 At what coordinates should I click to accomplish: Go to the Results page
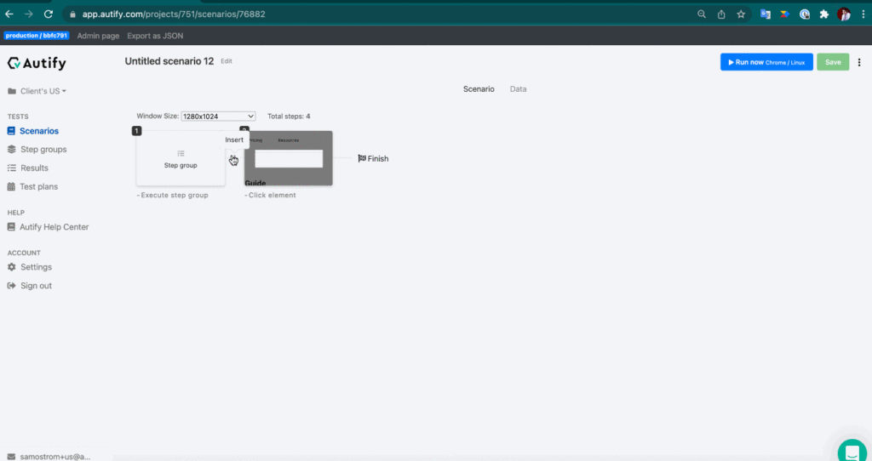(x=34, y=168)
